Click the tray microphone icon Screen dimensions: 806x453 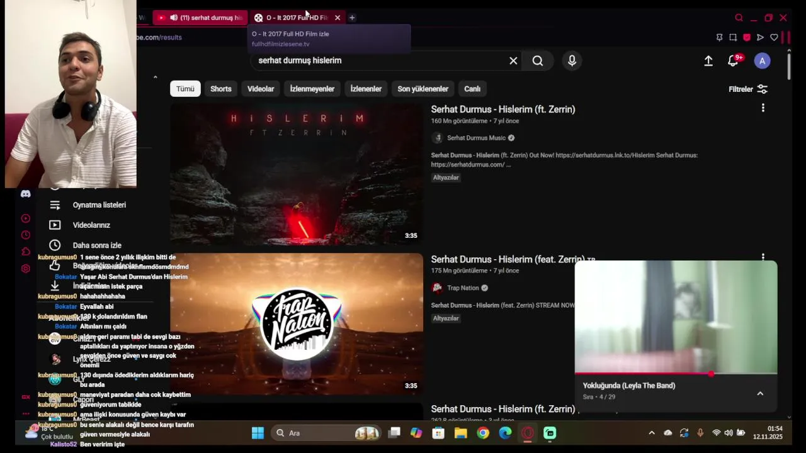pos(700,433)
